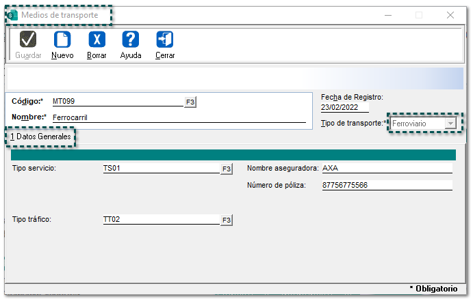Screen dimensions: 473x301
Task: Expand the Tipo de transporte dropdown arrow
Action: coord(450,123)
